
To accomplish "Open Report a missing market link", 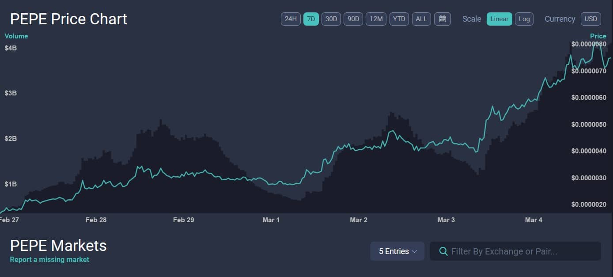I will tap(49, 260).
